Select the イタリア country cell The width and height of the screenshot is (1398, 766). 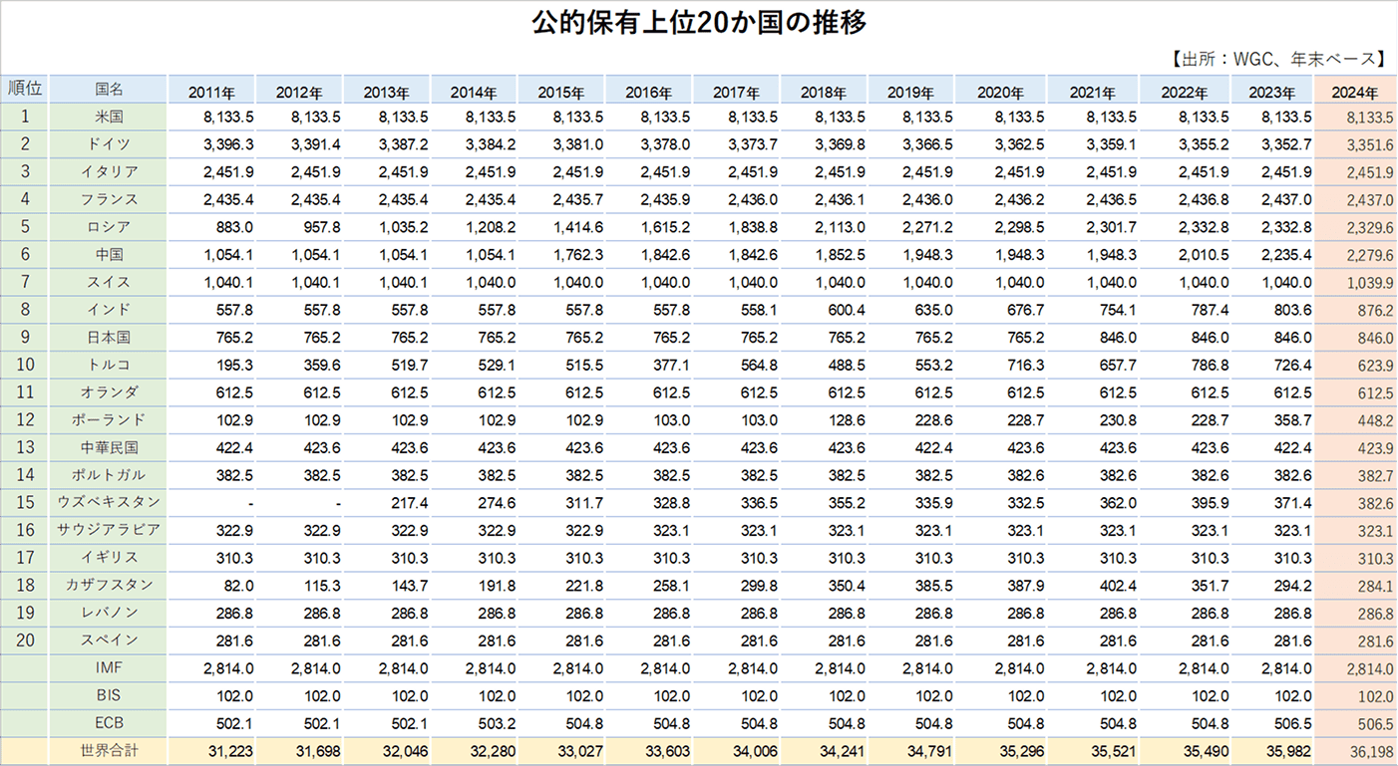click(109, 171)
